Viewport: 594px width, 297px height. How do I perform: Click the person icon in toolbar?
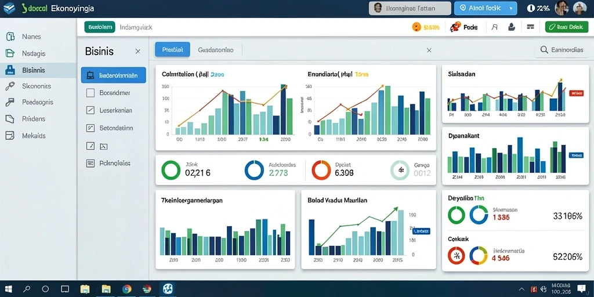[494, 27]
